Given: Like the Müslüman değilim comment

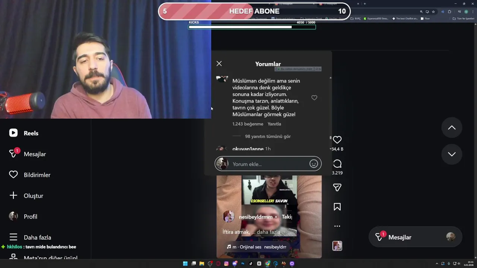Looking at the screenshot, I should [x=314, y=98].
